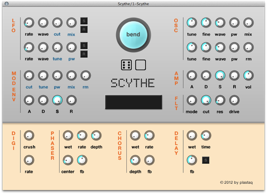Click the DIGI crush knob
267x194 pixels.
[x=29, y=135]
